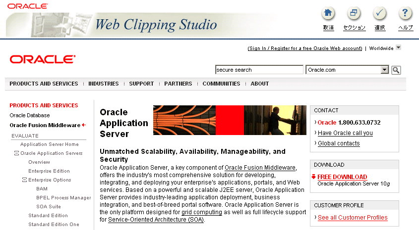Click the FREE DOWNLOAD link
The image size is (419, 230).
(x=342, y=177)
